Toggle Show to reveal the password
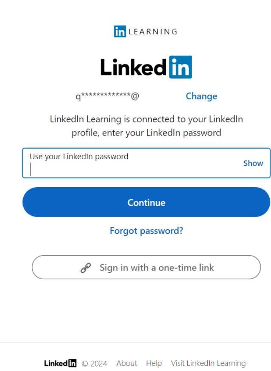Image resolution: width=271 pixels, height=371 pixels. tap(253, 163)
